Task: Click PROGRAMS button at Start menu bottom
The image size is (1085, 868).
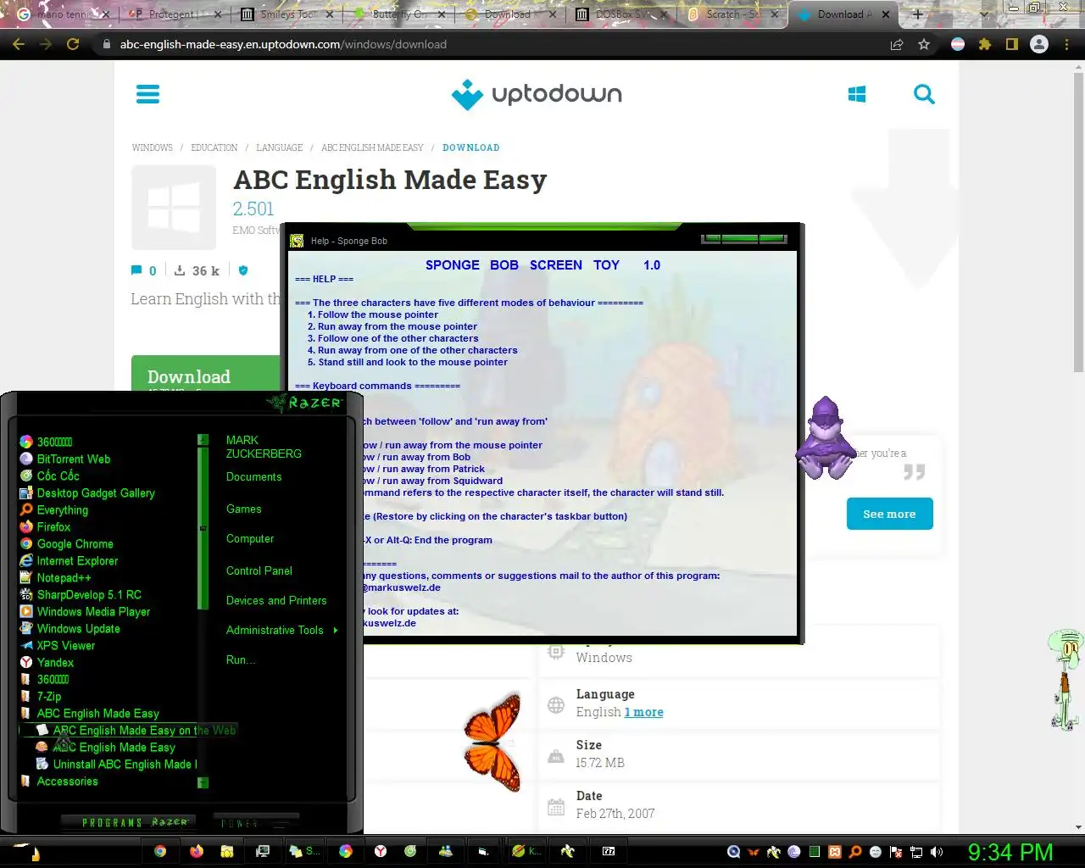Action: coord(127,821)
